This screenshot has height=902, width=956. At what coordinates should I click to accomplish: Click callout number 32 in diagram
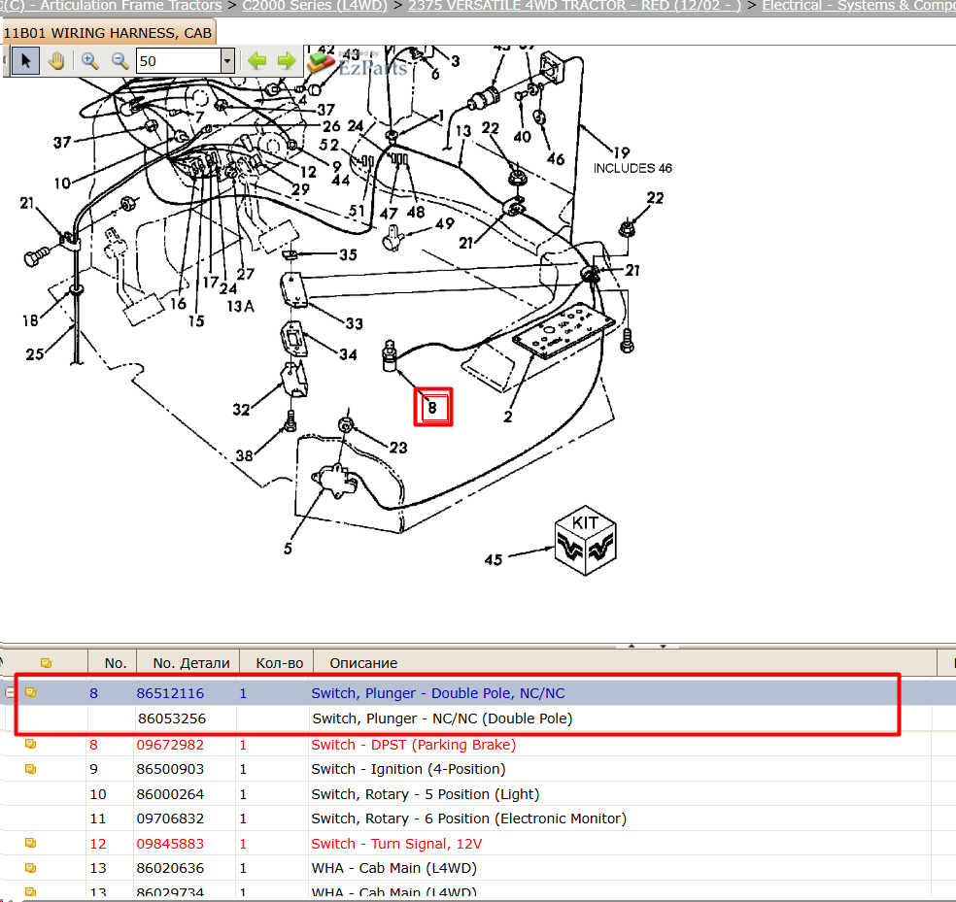pyautogui.click(x=241, y=410)
